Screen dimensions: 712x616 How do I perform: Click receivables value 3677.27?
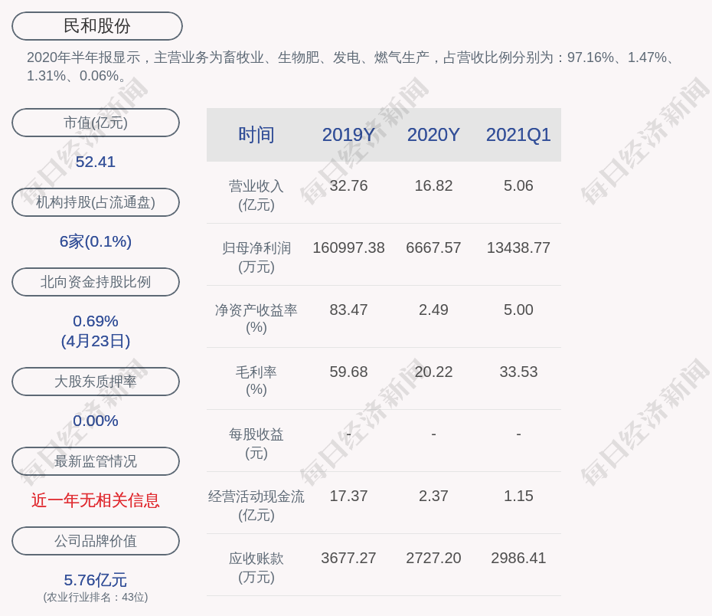tap(349, 559)
